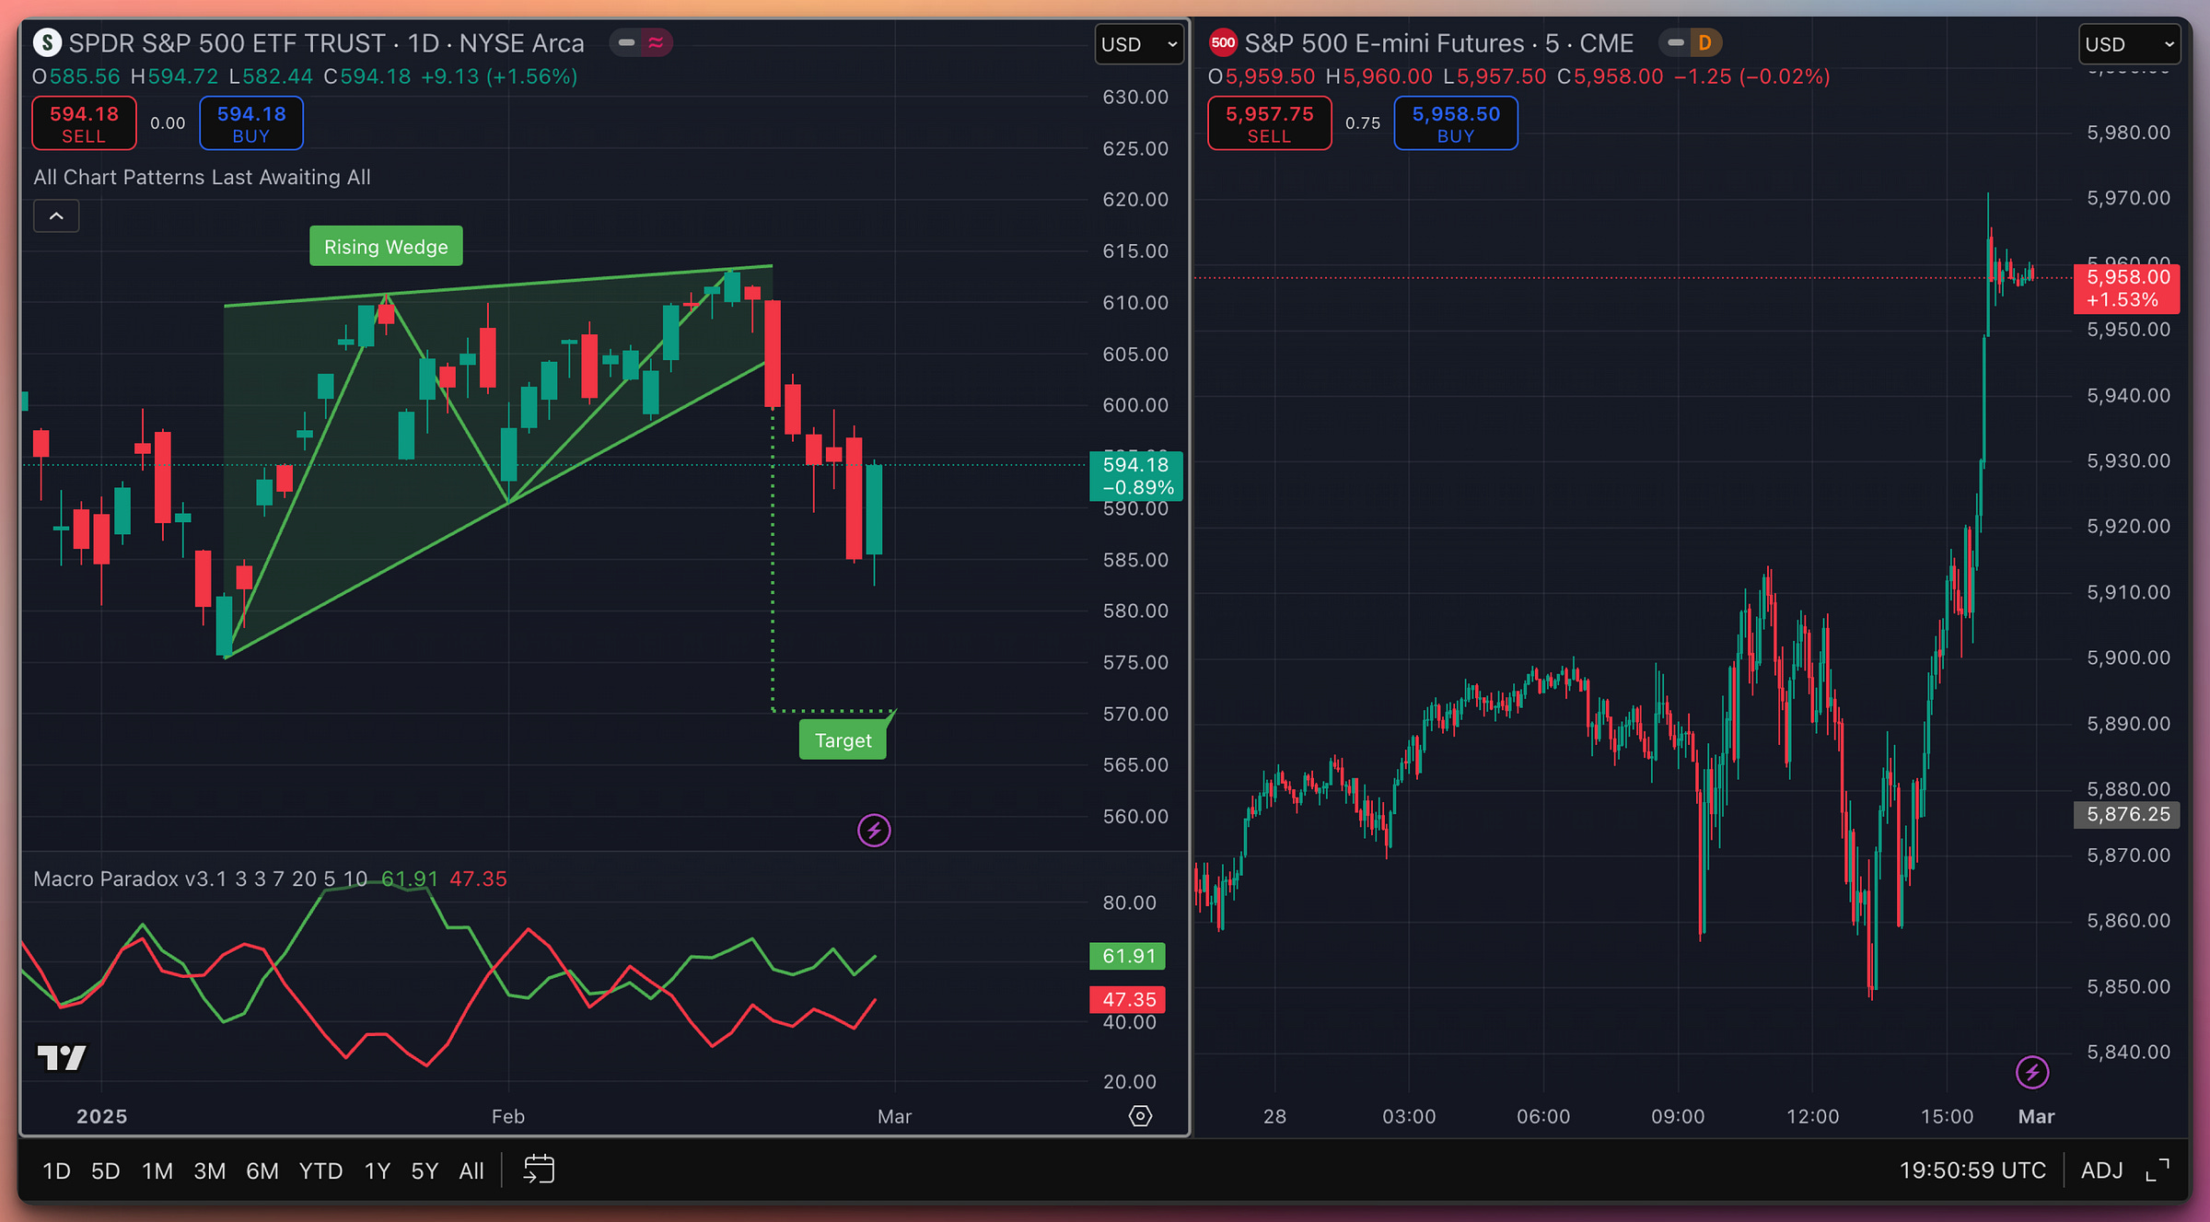Click the SPY symbol logo icon
The height and width of the screenshot is (1222, 2210).
pyautogui.click(x=47, y=42)
